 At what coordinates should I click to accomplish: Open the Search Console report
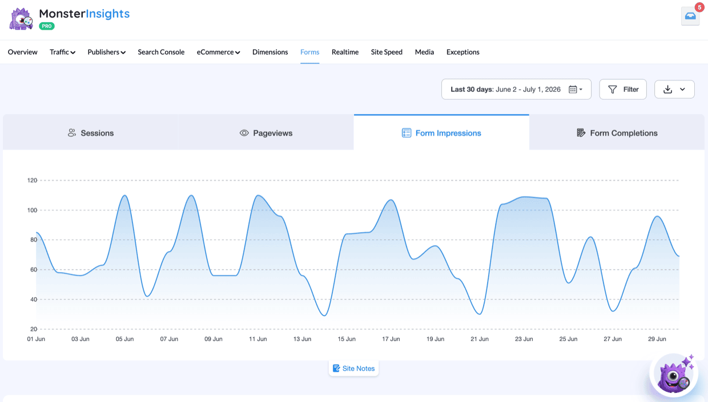(x=161, y=52)
